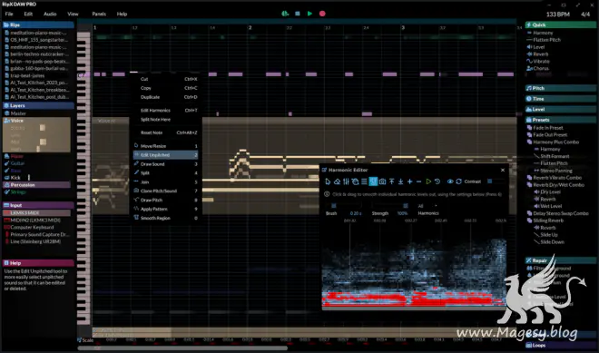The height and width of the screenshot is (353, 599).
Task: Click the refresh cycle icon in Harmonic Editor
Action: pyautogui.click(x=459, y=181)
